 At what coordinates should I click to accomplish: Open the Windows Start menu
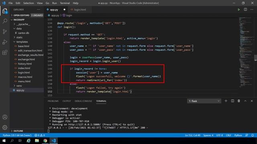[4, 140]
